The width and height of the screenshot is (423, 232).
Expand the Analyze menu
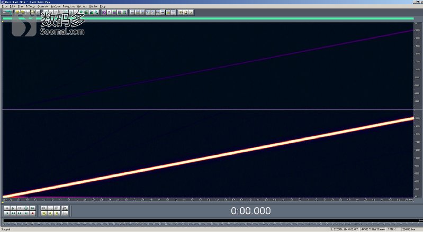coord(56,6)
